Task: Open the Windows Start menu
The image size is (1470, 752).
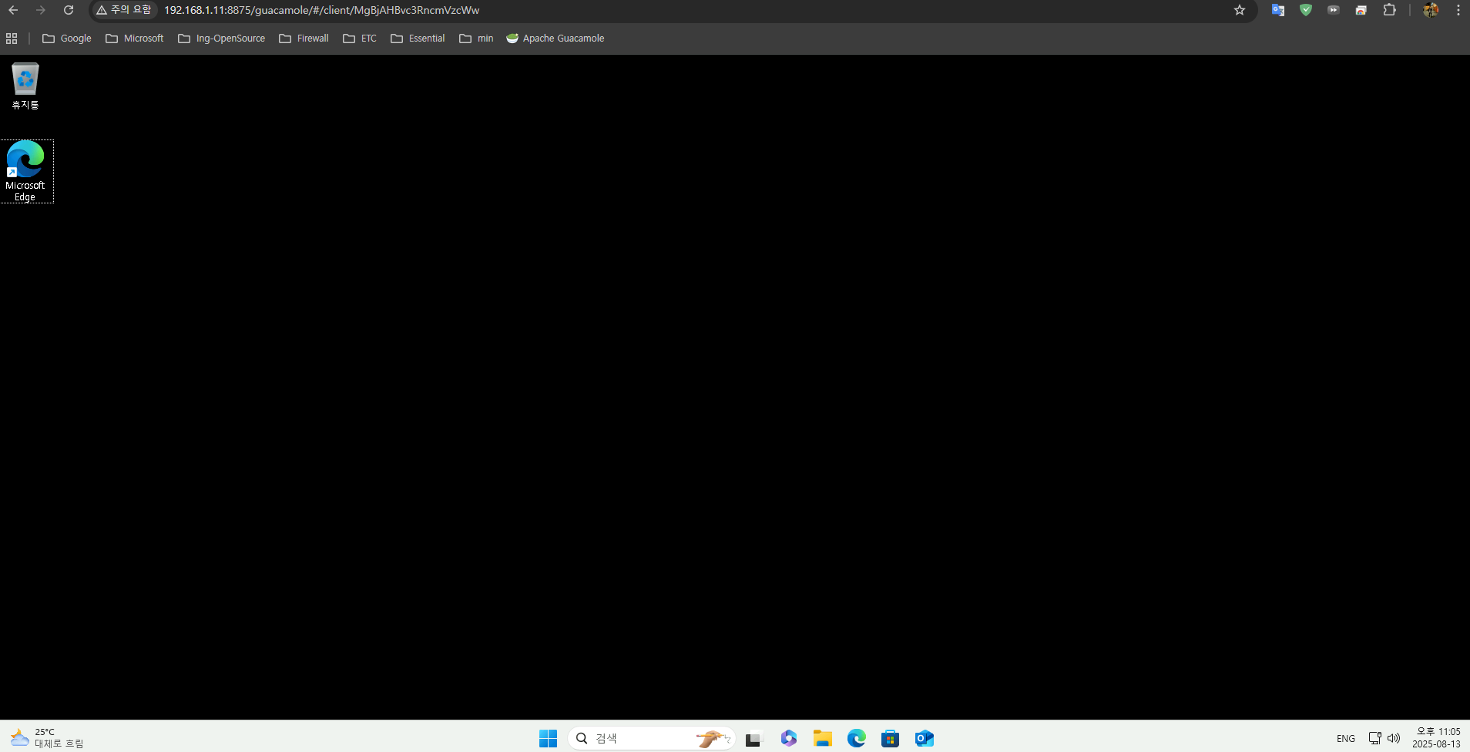Action: point(548,738)
